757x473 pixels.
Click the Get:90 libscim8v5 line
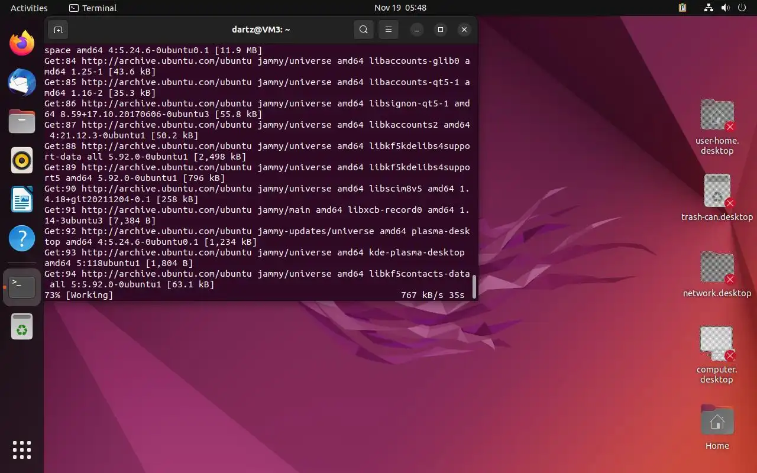point(257,194)
